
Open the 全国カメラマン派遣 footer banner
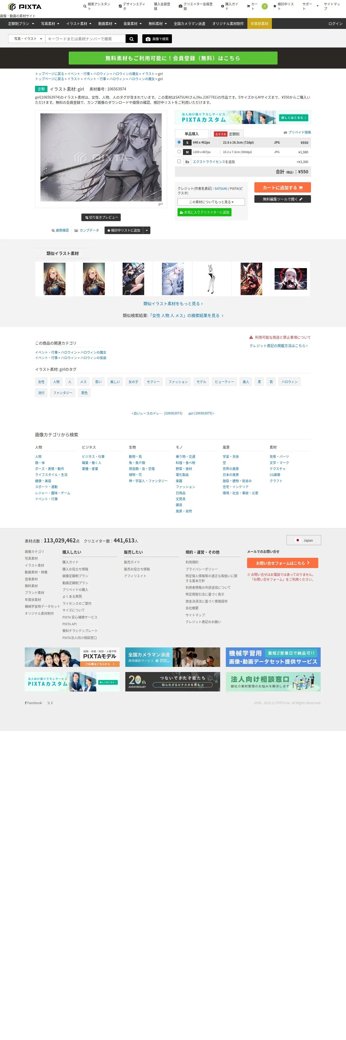(x=173, y=657)
